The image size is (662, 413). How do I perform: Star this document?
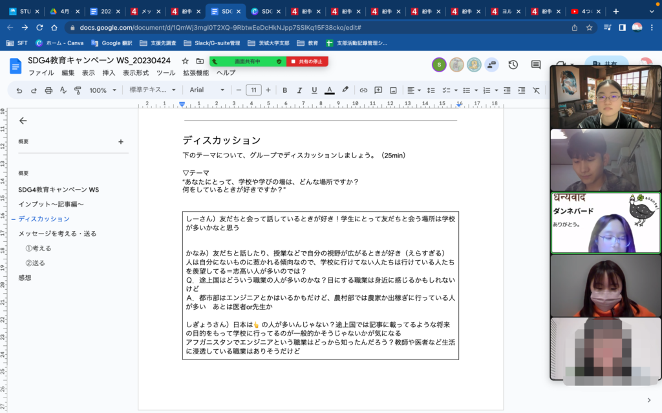click(x=186, y=61)
